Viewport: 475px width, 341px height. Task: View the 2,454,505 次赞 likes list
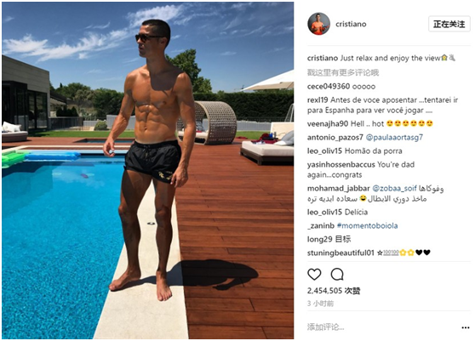[334, 291]
